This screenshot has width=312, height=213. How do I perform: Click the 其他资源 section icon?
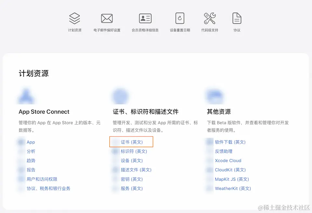214,95
